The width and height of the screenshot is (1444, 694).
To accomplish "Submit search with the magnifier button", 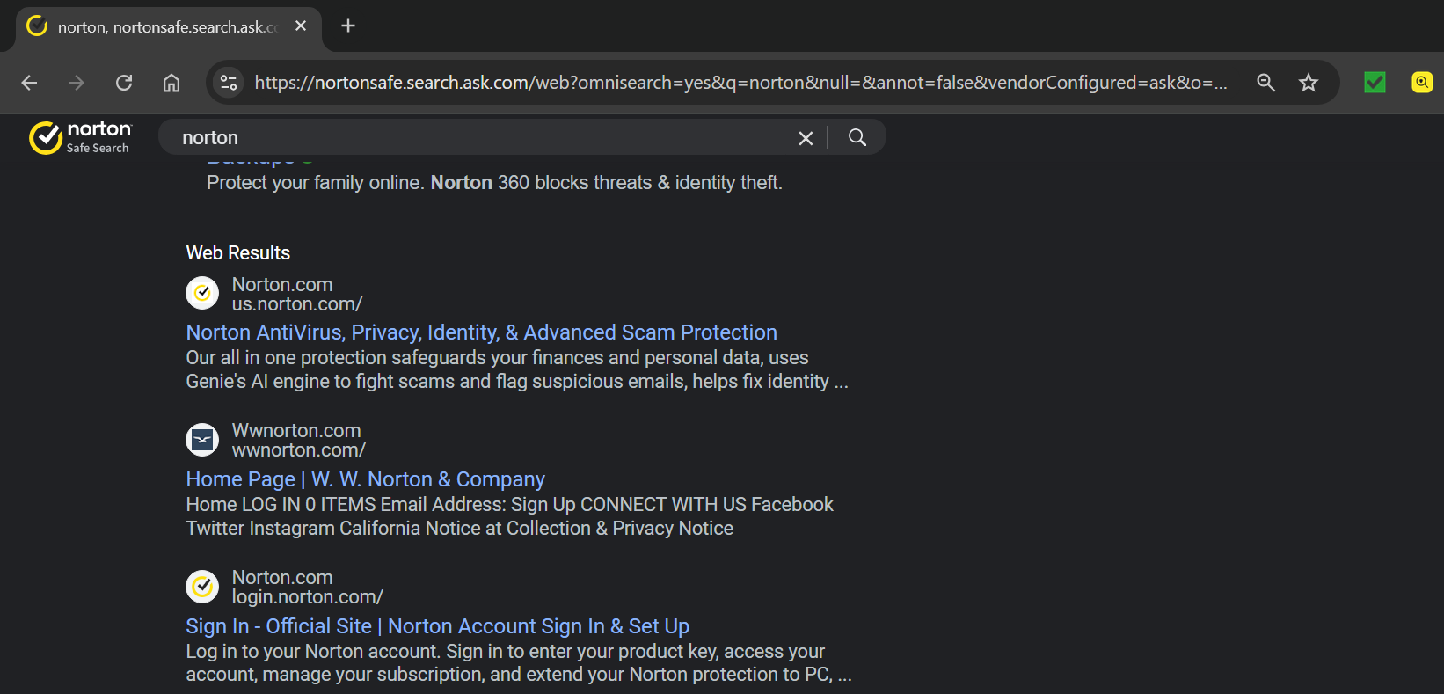I will [857, 138].
